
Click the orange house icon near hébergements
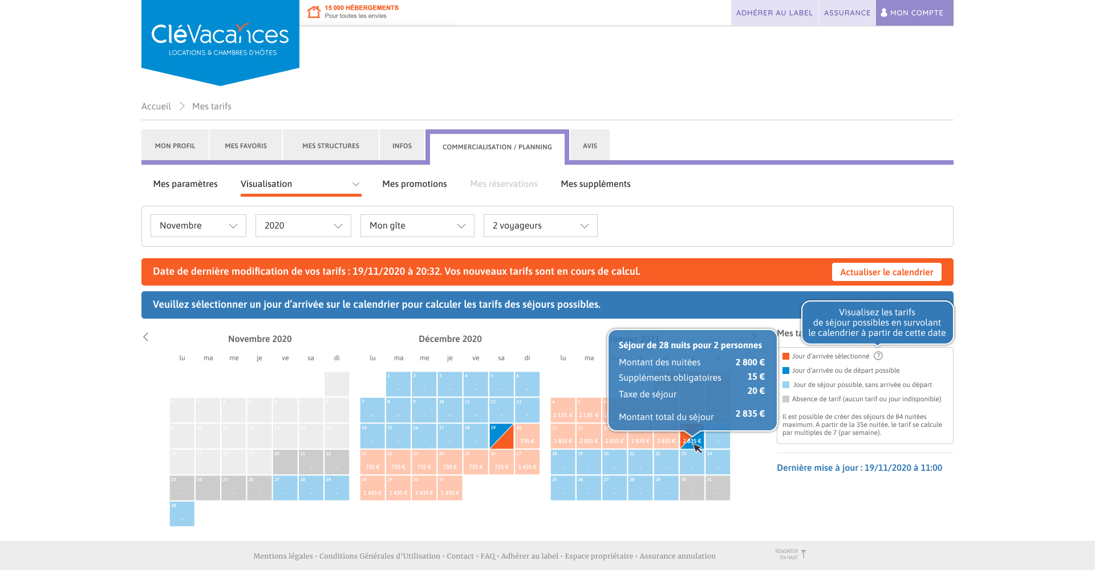[x=314, y=11]
